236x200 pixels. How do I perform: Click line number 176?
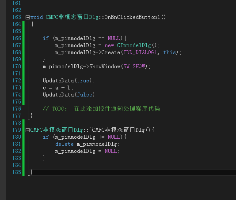pos(17,109)
